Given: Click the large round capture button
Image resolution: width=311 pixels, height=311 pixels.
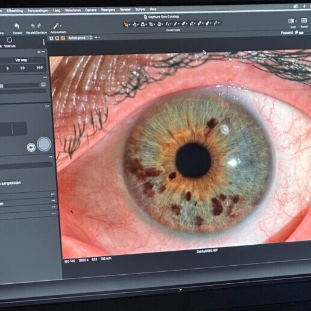Looking at the screenshot, I should click(x=44, y=144).
